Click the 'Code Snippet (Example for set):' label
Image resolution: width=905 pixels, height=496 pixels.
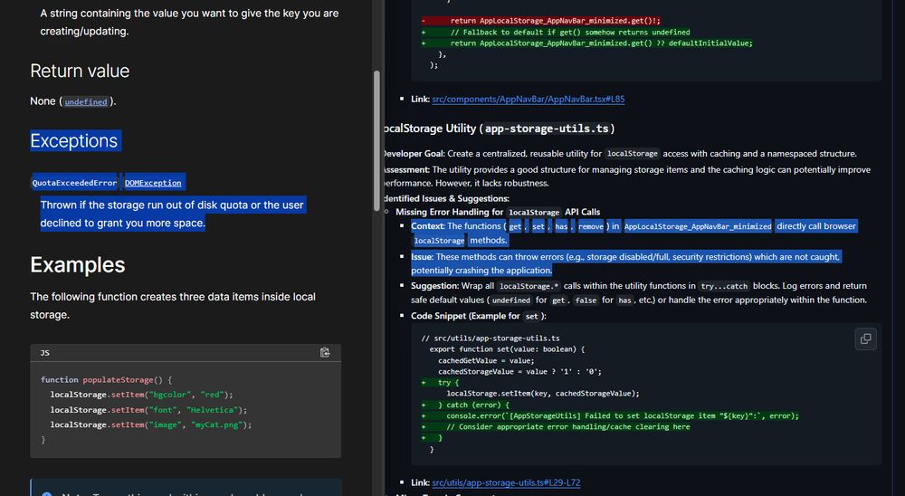coord(479,316)
